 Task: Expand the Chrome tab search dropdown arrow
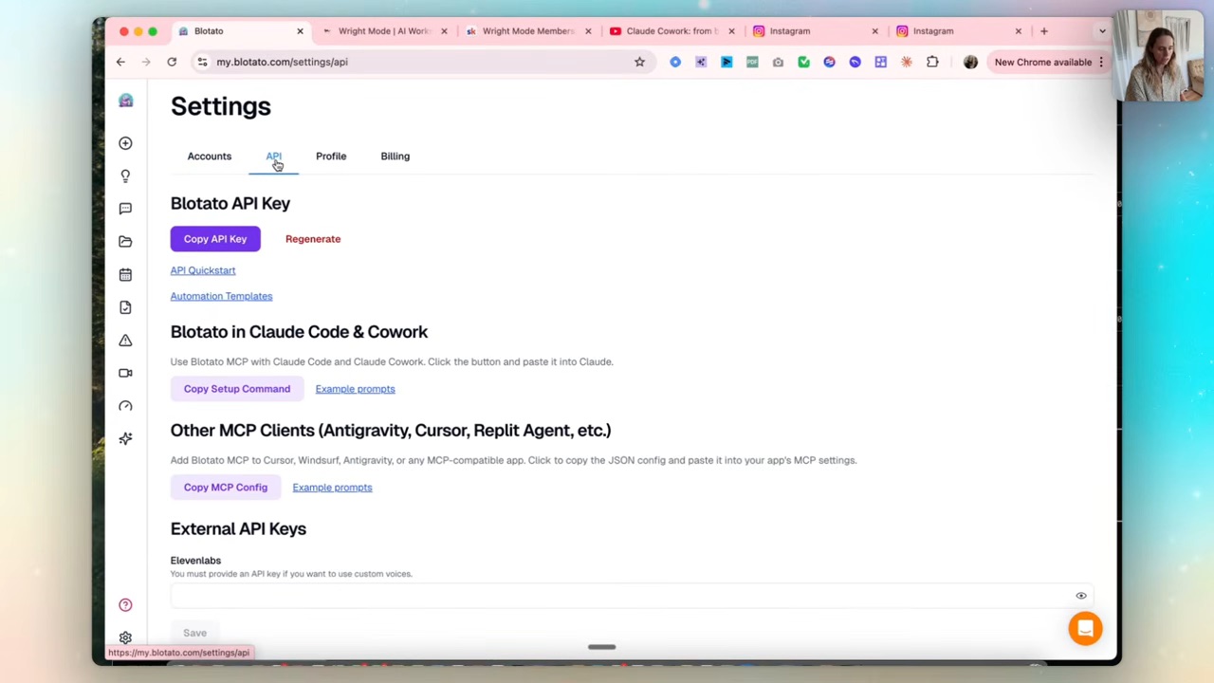(1102, 31)
